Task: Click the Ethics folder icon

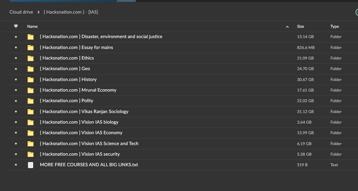Action: [30, 58]
